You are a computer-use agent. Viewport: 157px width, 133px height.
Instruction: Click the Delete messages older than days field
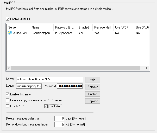click(59, 118)
